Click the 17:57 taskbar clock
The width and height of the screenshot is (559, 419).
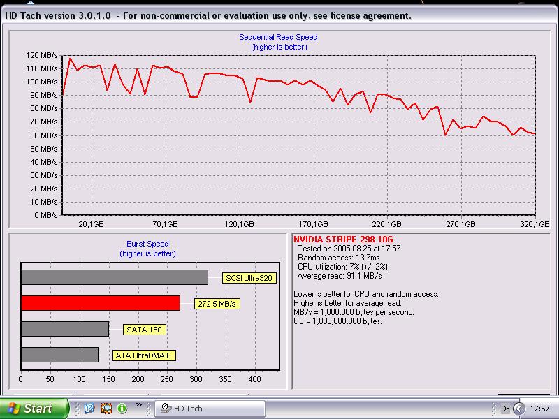click(x=539, y=409)
